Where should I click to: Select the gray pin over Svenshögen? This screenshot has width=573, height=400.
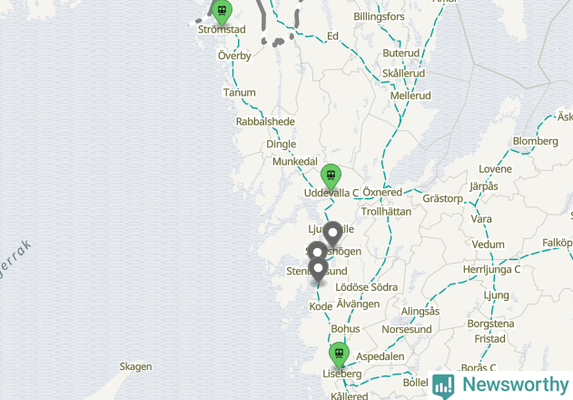[x=317, y=251]
